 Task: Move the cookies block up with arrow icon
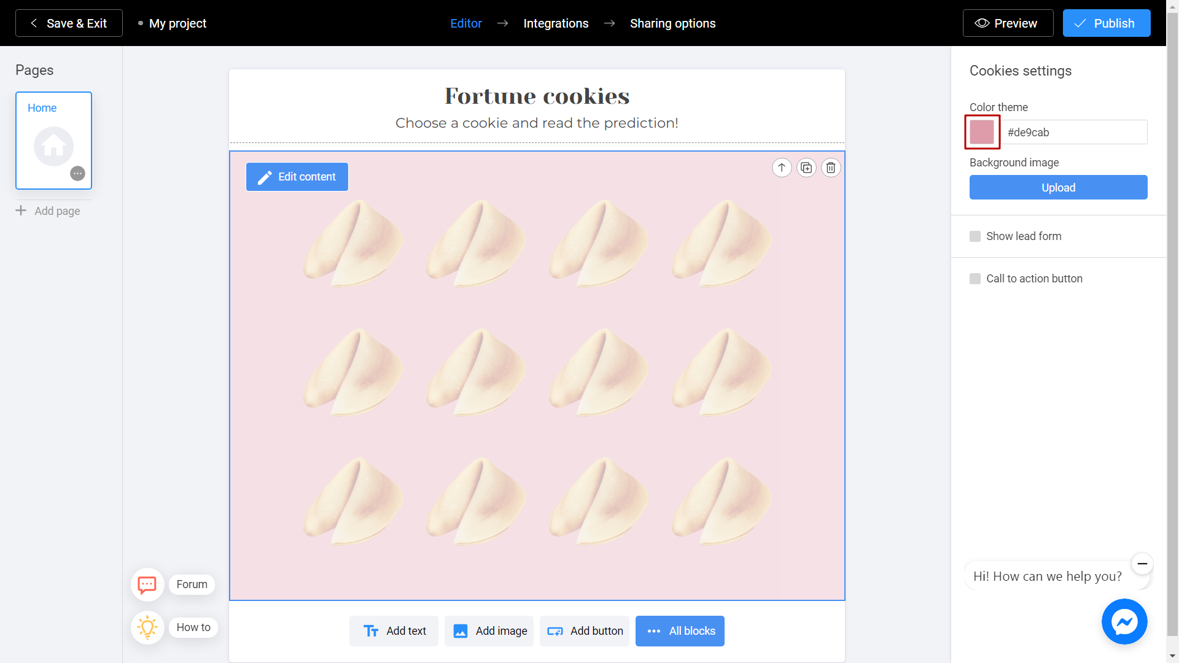click(782, 168)
